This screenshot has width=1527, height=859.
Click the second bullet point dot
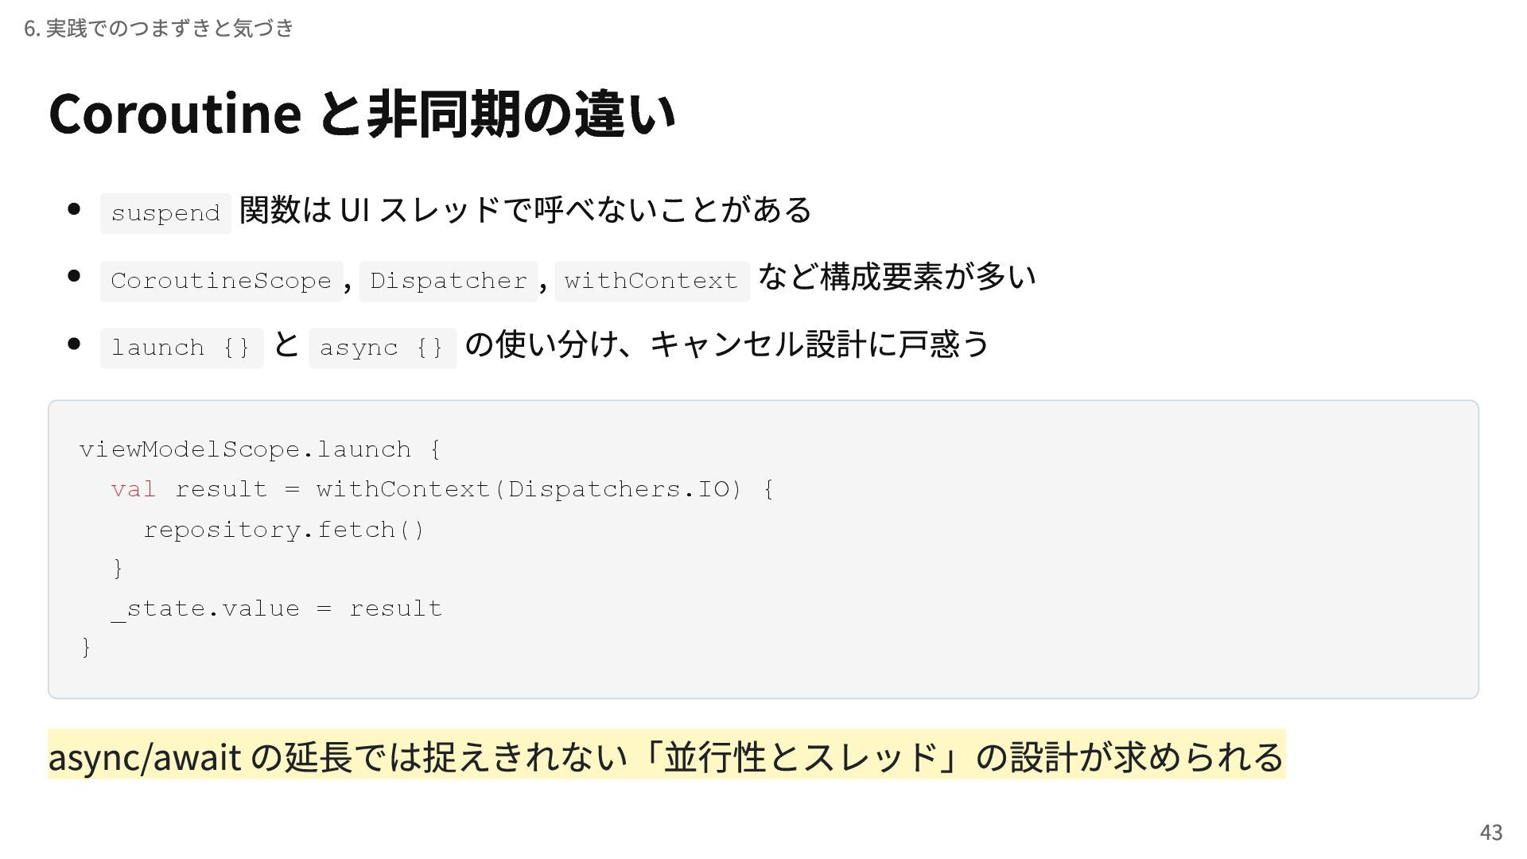(74, 276)
